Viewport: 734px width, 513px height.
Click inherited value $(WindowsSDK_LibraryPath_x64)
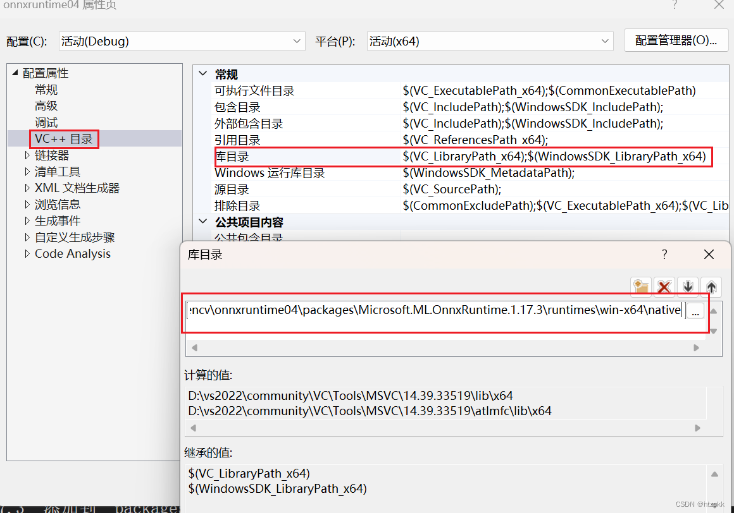click(x=278, y=489)
